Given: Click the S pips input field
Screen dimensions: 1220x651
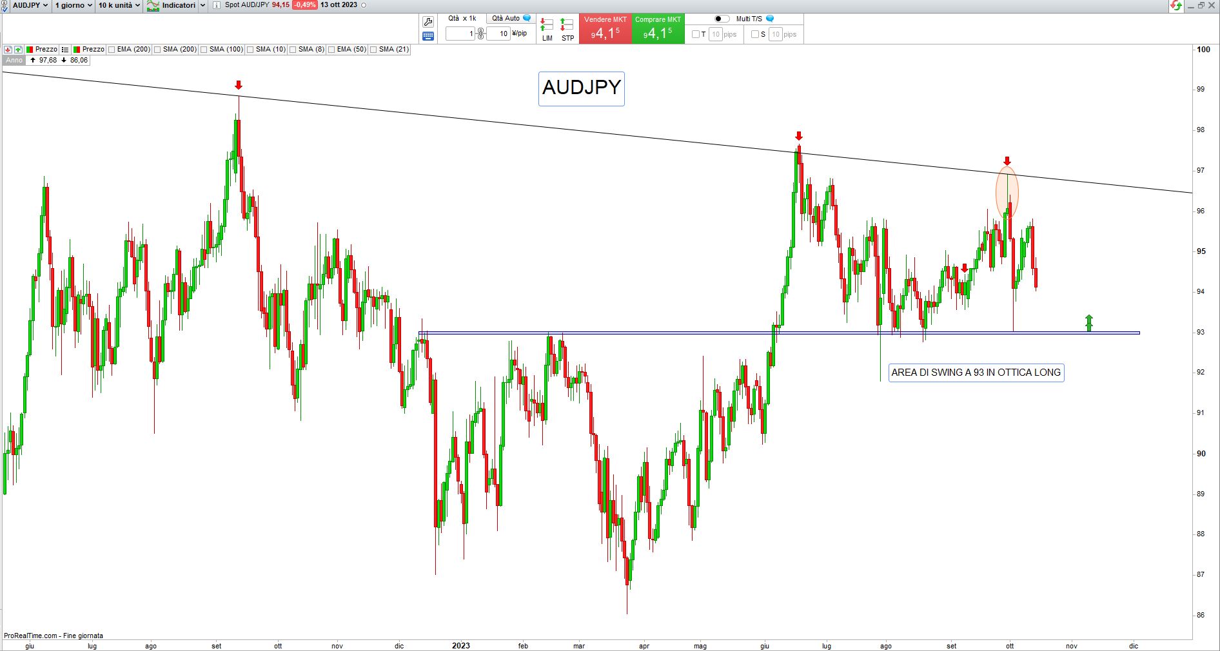Looking at the screenshot, I should [775, 34].
